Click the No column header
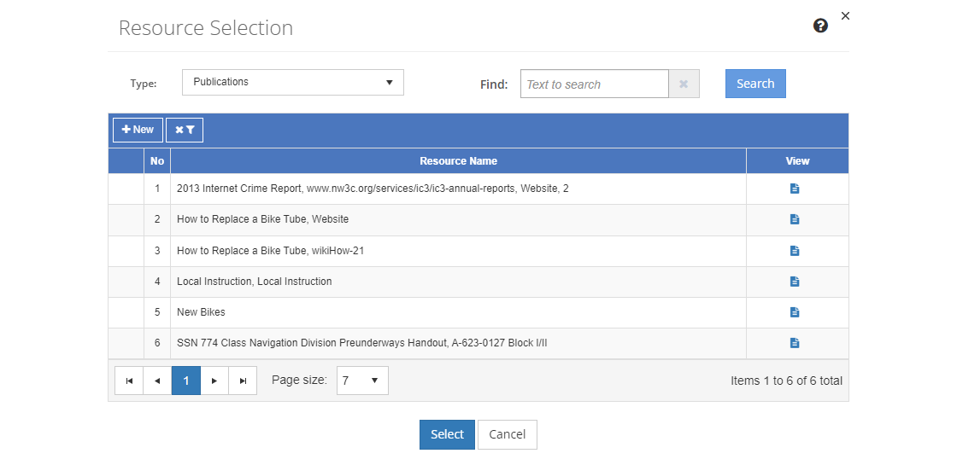 pos(157,161)
